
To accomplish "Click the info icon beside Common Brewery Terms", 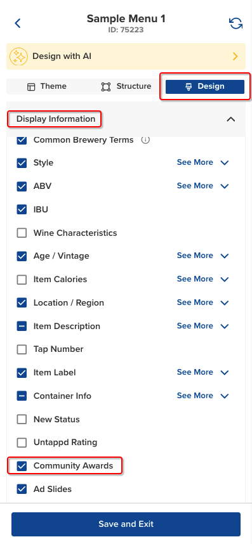I will point(146,140).
